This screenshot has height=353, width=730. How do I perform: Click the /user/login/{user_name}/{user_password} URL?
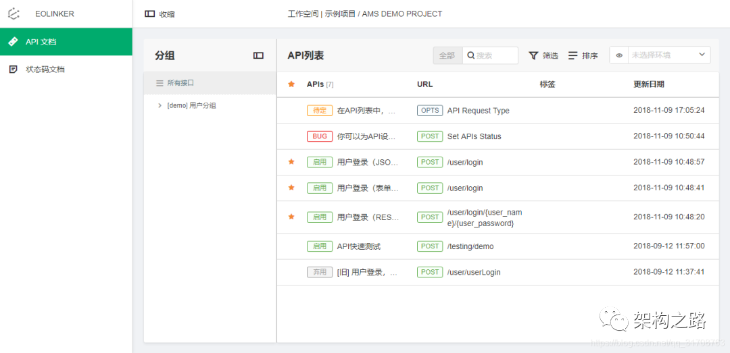(x=485, y=217)
